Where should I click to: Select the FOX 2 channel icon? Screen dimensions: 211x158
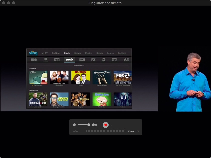pyautogui.click(x=69, y=60)
